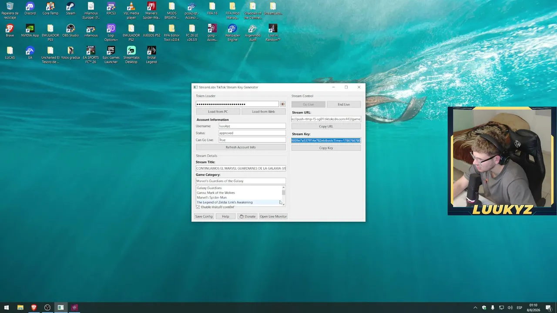Click Load from Web button
Image resolution: width=557 pixels, height=313 pixels.
(263, 112)
